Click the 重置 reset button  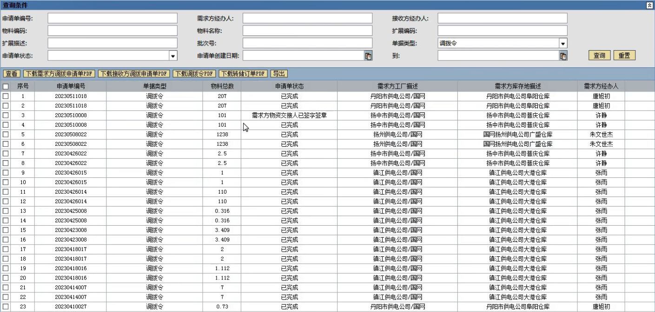(624, 56)
